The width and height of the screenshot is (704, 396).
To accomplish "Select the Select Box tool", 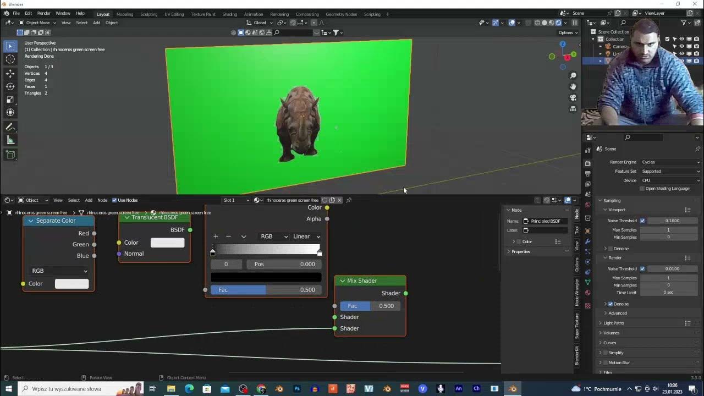I will [10, 46].
